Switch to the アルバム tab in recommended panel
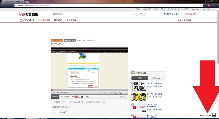The image size is (219, 119). [156, 78]
